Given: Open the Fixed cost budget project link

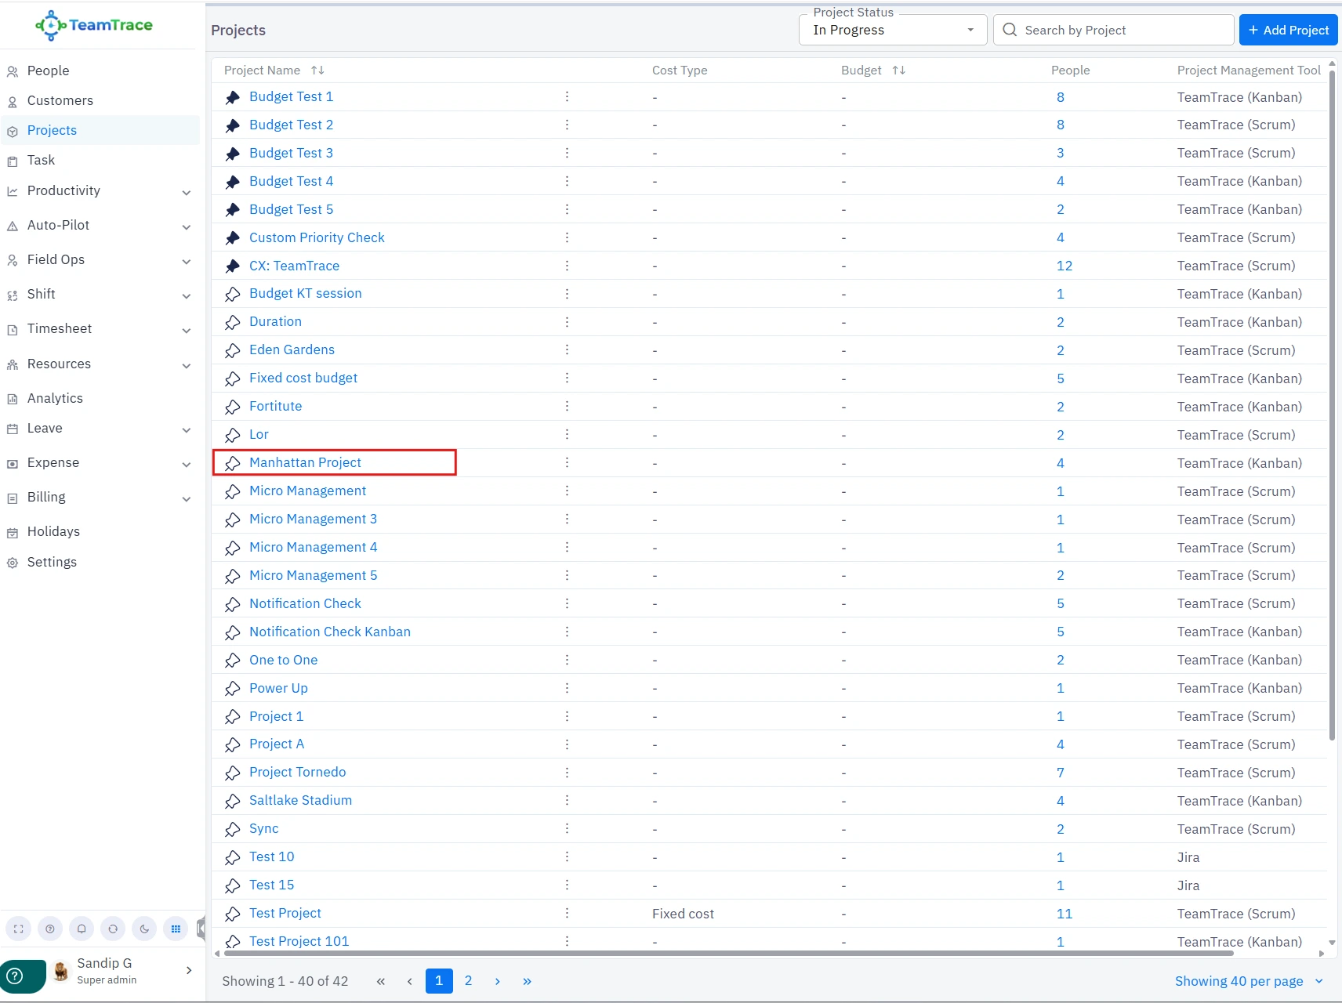Looking at the screenshot, I should 303,378.
